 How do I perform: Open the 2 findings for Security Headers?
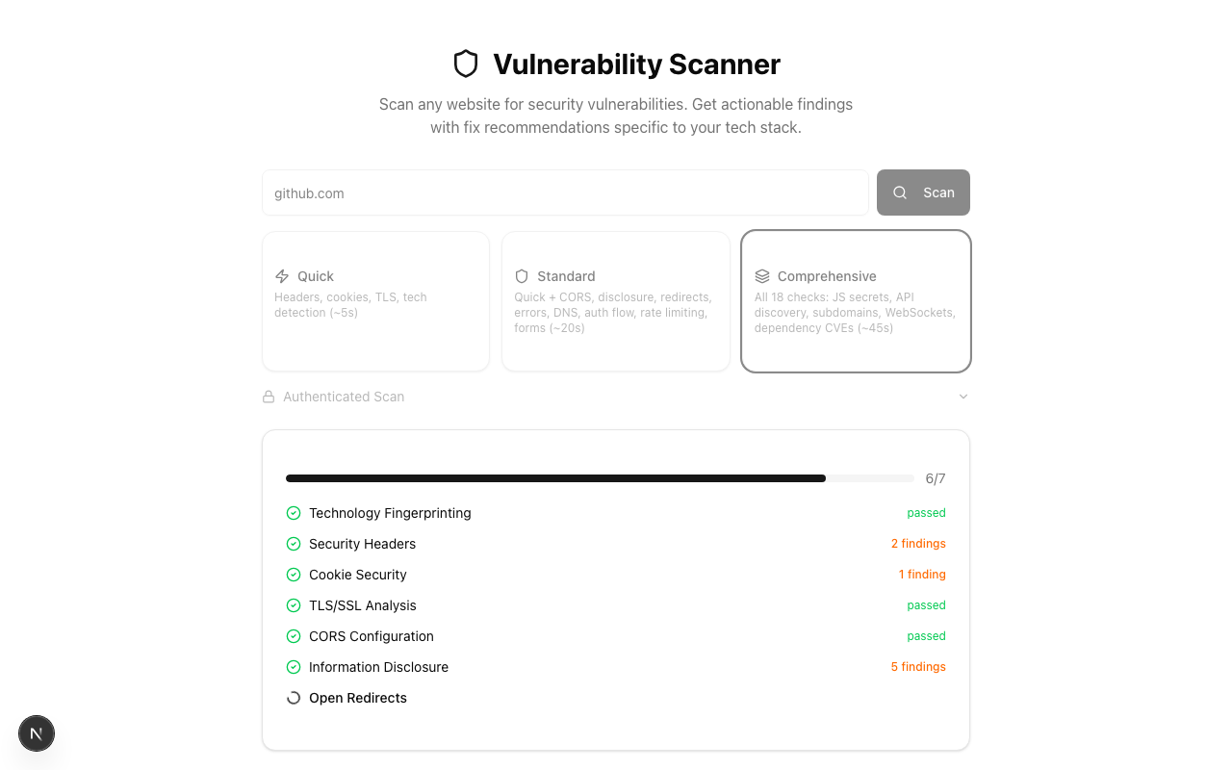point(918,543)
